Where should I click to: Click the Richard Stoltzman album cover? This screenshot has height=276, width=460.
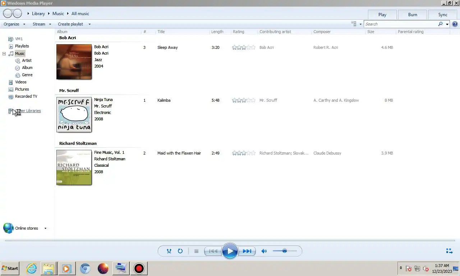(74, 167)
